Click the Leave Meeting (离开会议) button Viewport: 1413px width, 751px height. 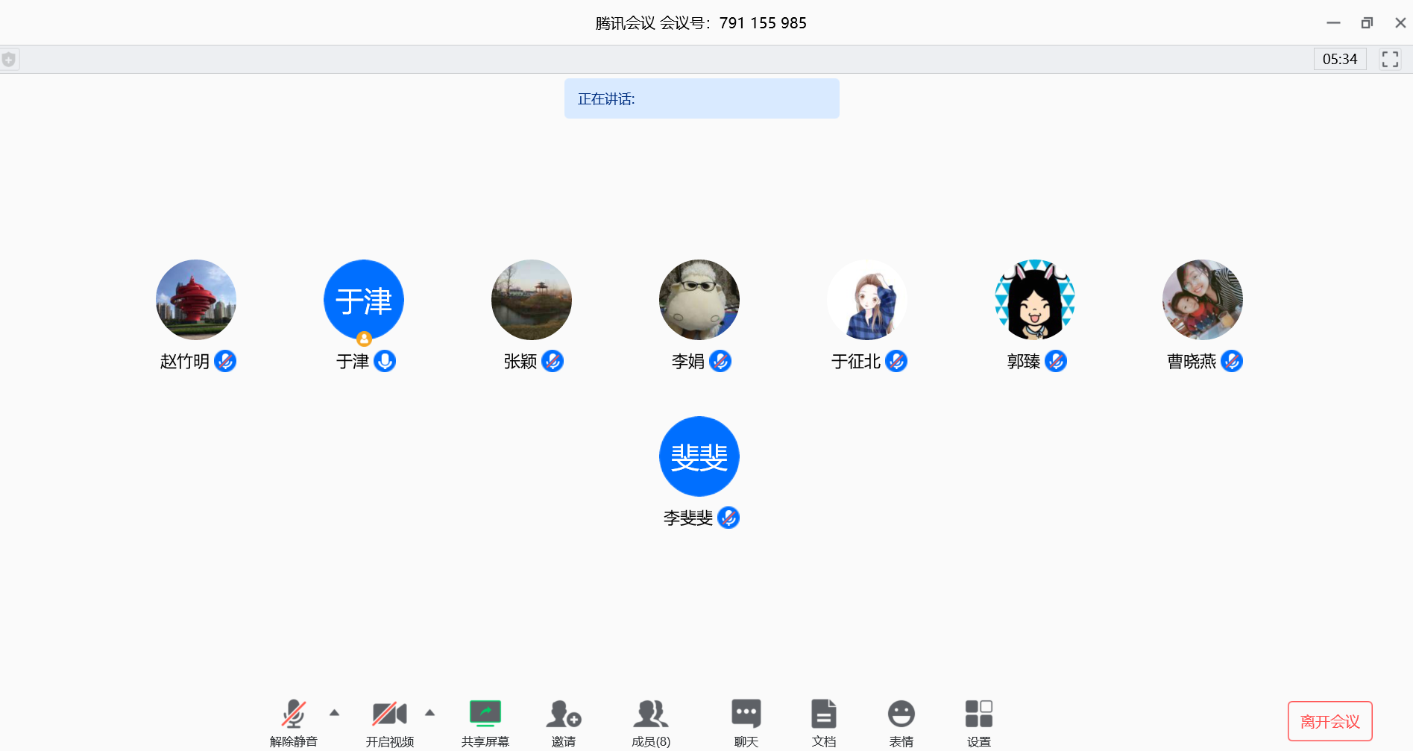[1329, 721]
